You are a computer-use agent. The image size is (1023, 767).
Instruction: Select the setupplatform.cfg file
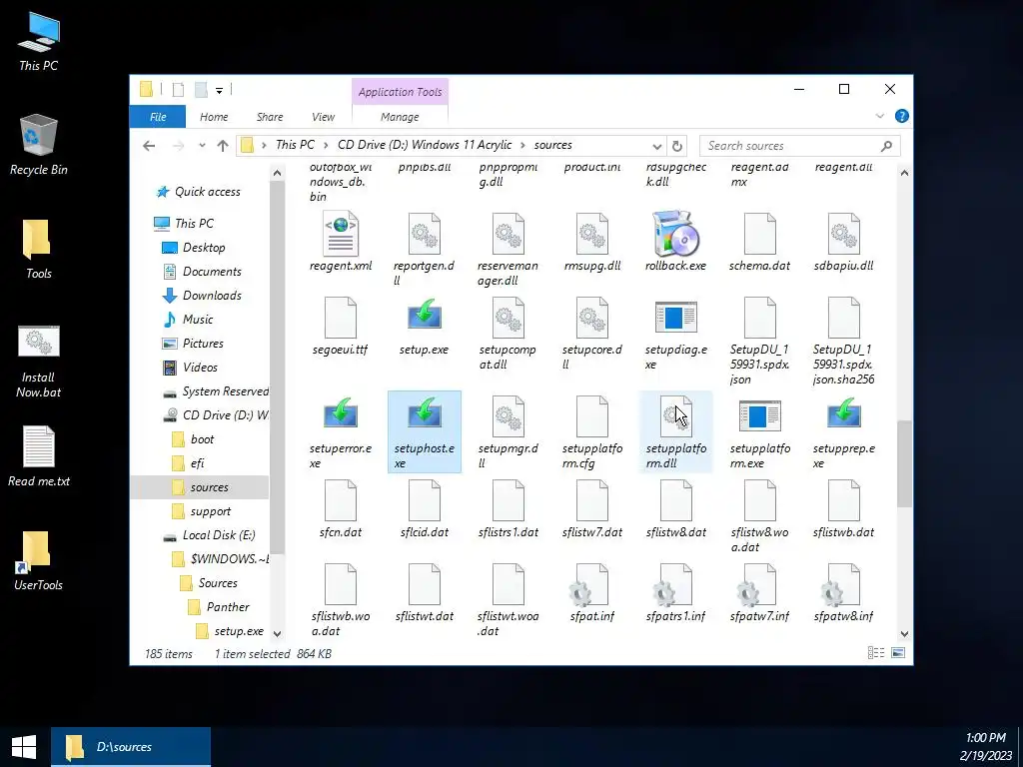pyautogui.click(x=591, y=431)
